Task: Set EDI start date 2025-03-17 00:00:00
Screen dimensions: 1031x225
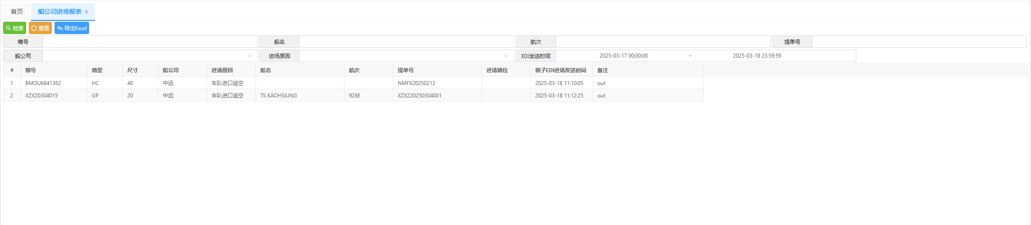Action: (x=623, y=56)
